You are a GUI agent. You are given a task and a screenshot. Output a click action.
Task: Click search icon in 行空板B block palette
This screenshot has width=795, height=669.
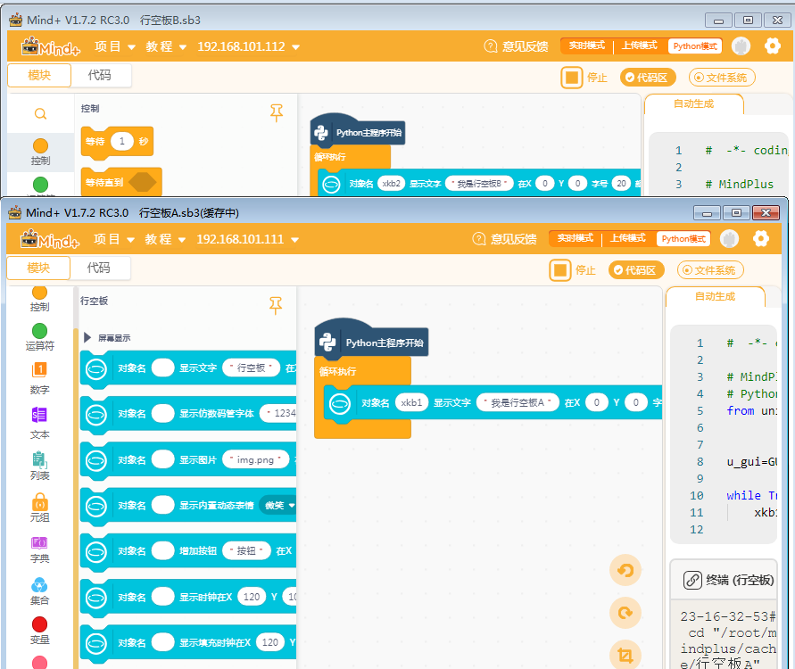[40, 114]
